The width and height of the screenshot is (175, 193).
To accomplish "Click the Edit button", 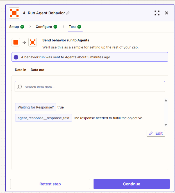I will coord(156,133).
